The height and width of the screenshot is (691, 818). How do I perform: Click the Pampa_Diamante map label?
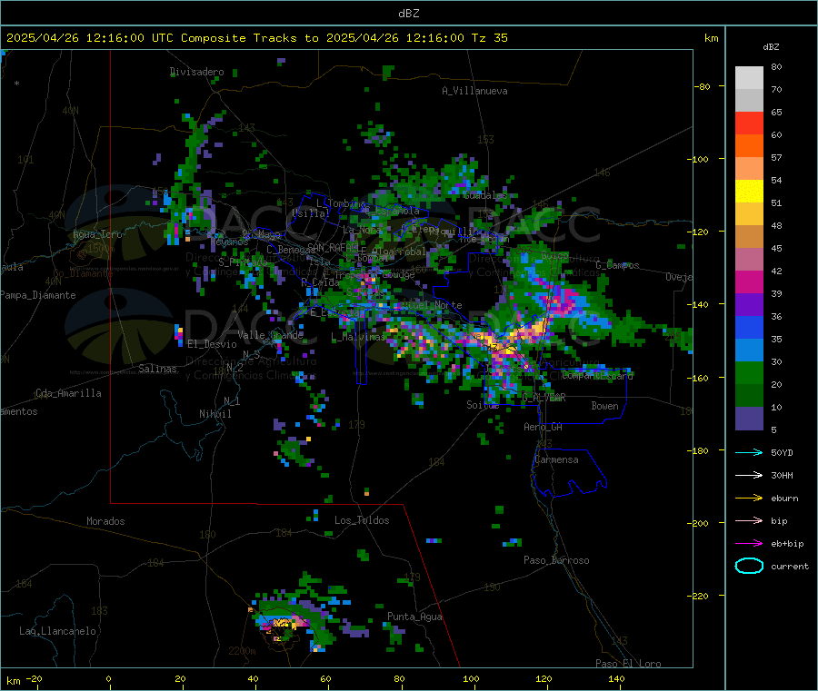pyautogui.click(x=37, y=295)
